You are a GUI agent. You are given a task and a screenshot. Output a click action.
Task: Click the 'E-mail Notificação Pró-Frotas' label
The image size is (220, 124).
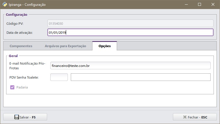click(27, 65)
